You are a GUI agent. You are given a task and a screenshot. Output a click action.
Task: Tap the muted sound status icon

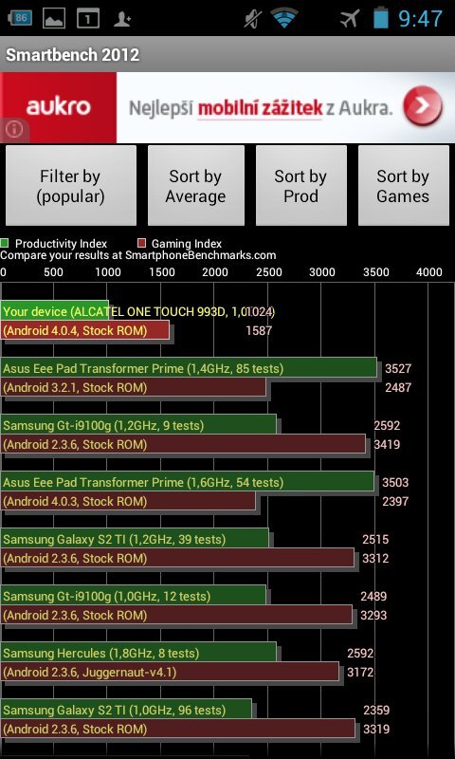pos(253,18)
